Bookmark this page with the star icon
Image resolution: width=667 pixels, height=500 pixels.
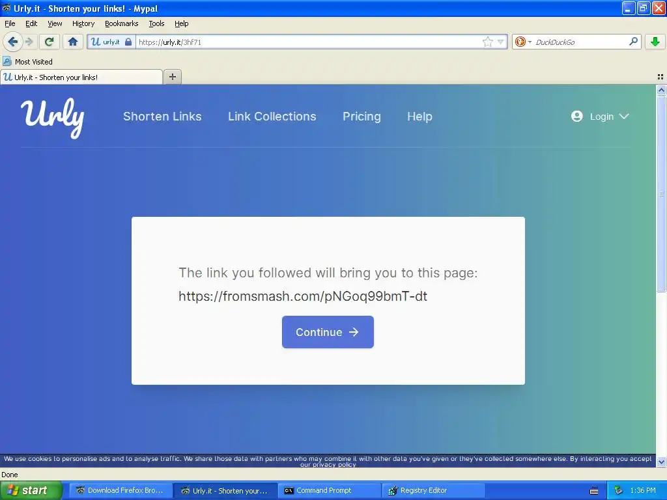[487, 42]
